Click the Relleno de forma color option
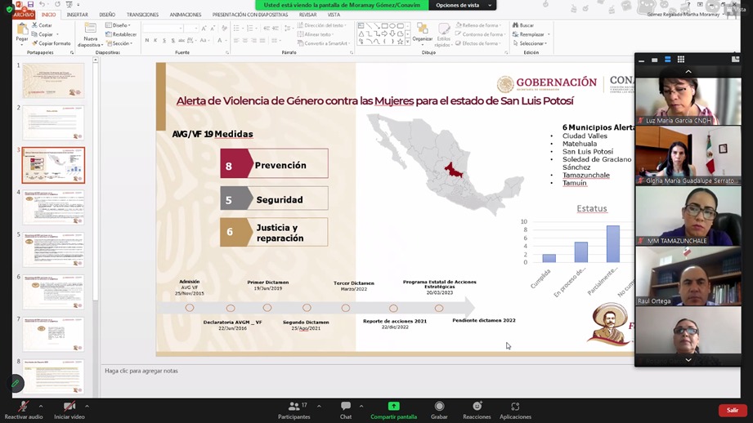The image size is (753, 423). point(479,25)
